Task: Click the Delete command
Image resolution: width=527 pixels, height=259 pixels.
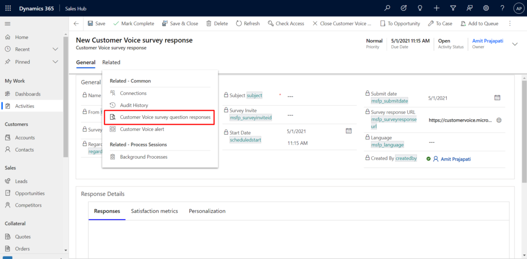Action: 217,24
